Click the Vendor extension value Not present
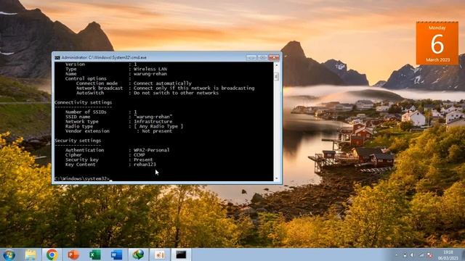Screen dimensions: 465x261 (157, 130)
